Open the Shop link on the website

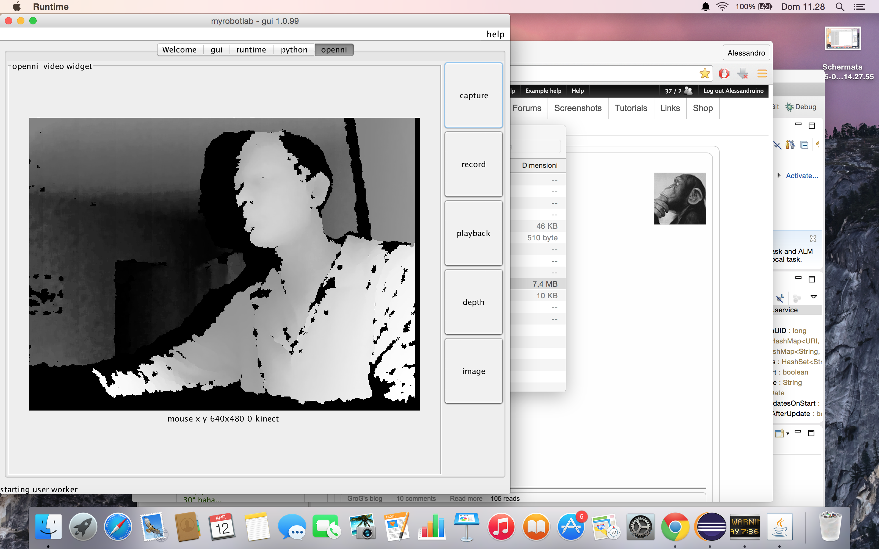coord(703,108)
